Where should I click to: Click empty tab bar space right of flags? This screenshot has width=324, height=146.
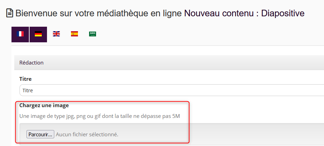(x=209, y=34)
